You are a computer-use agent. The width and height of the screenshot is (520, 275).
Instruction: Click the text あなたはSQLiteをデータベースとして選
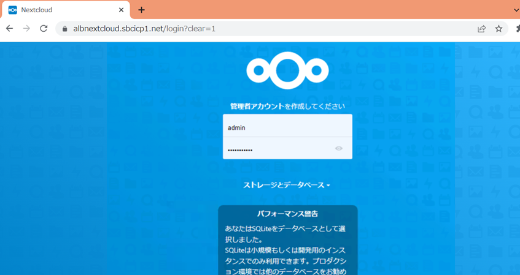tap(285, 228)
